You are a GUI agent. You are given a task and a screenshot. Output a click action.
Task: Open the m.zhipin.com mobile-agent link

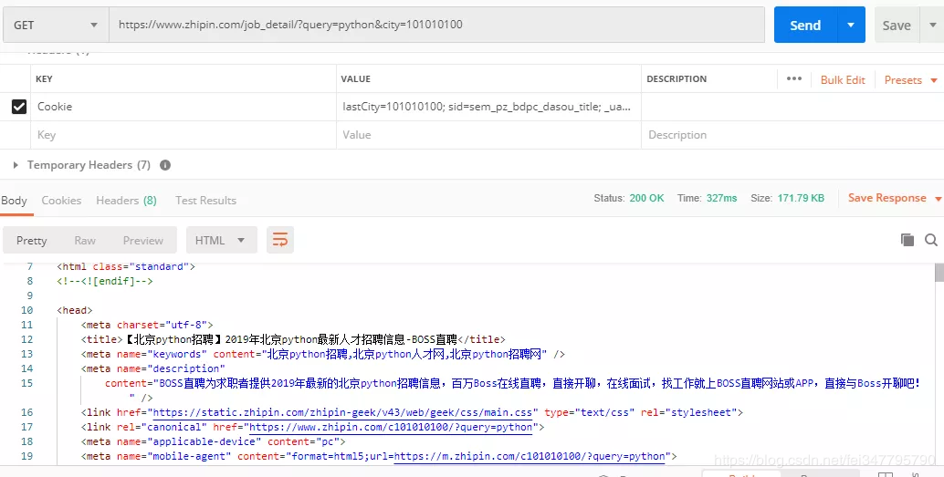pos(530,457)
